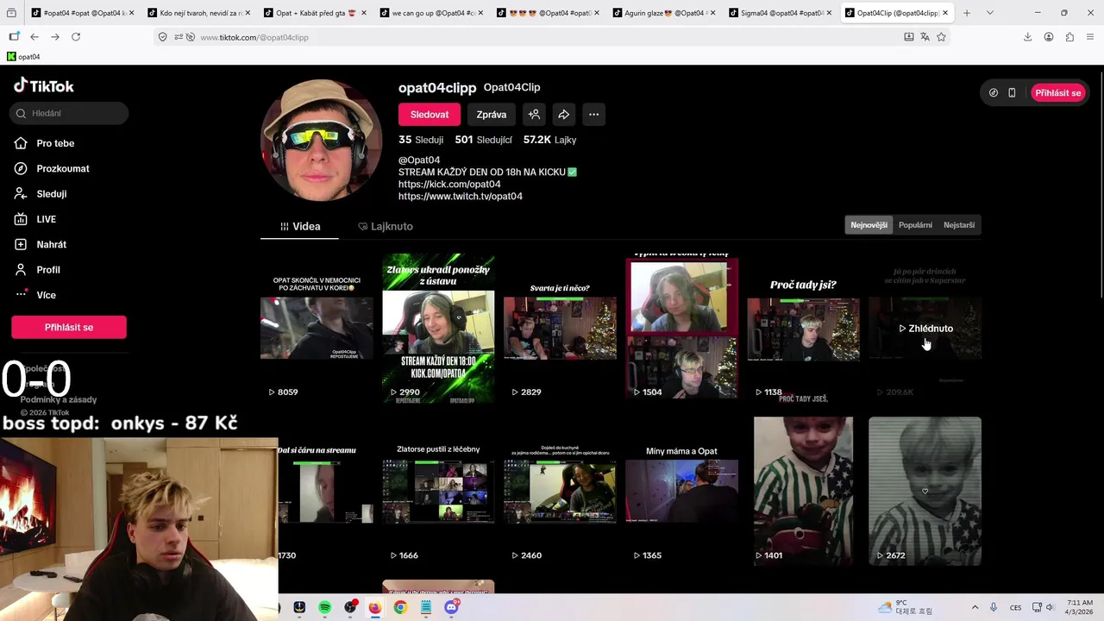
Task: Open video with 1504 views
Action: pyautogui.click(x=681, y=328)
